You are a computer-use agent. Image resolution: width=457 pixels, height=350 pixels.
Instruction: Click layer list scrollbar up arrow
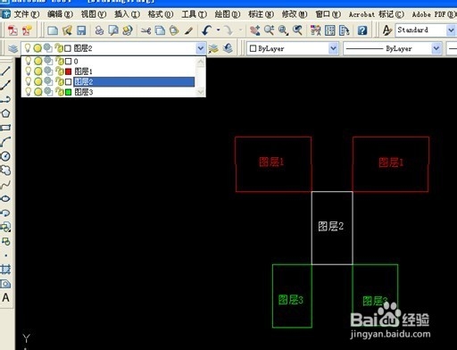pos(201,62)
